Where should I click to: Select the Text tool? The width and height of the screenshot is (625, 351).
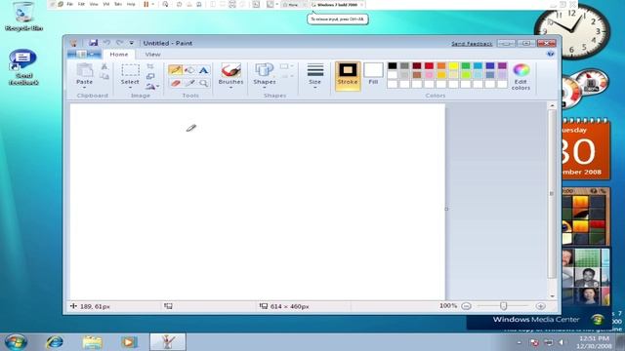[x=204, y=70]
